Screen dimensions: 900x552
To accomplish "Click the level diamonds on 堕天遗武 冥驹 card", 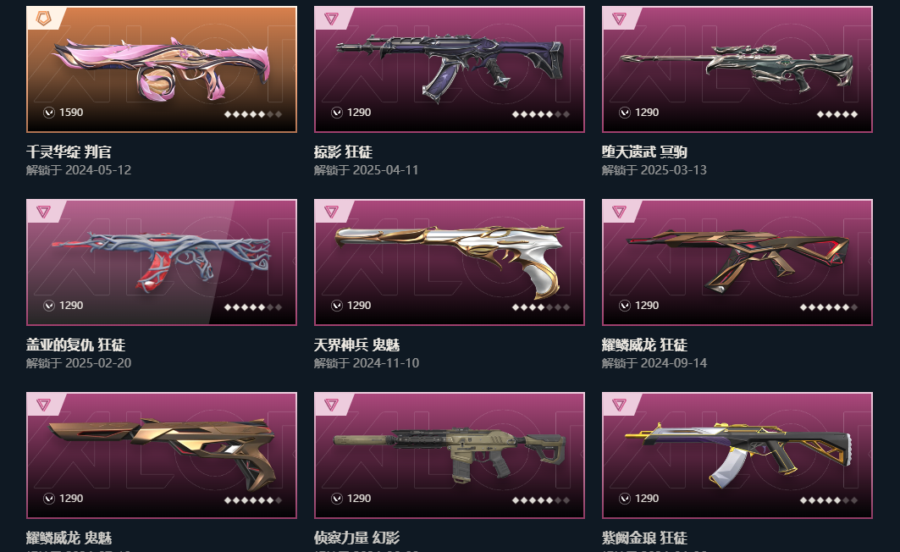I will 837,114.
